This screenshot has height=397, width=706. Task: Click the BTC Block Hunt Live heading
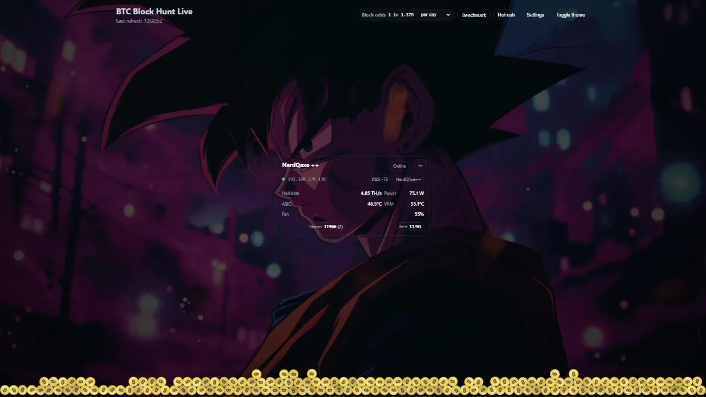154,11
